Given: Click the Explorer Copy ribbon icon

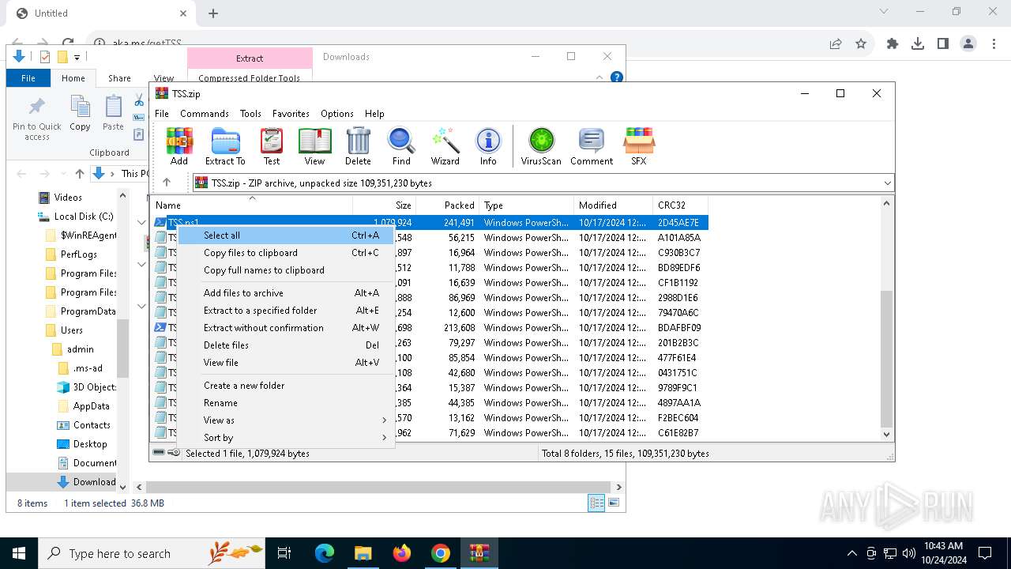Looking at the screenshot, I should click(x=80, y=113).
